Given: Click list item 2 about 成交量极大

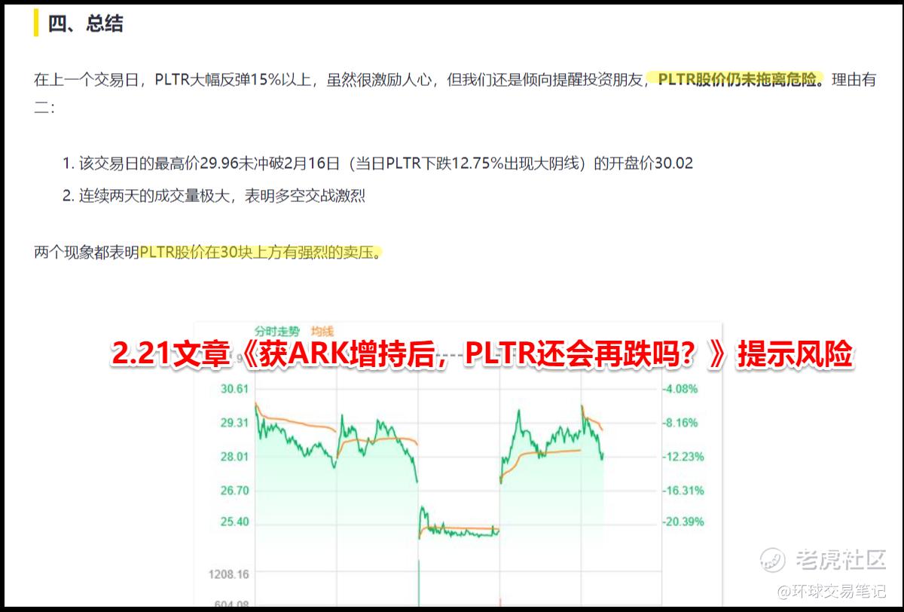Looking at the screenshot, I should click(x=214, y=196).
